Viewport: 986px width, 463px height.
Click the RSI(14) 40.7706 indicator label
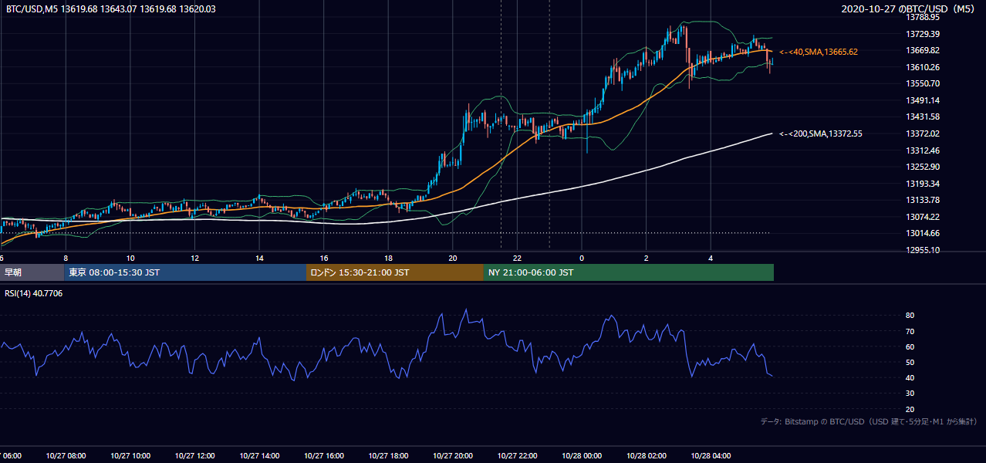click(x=34, y=293)
